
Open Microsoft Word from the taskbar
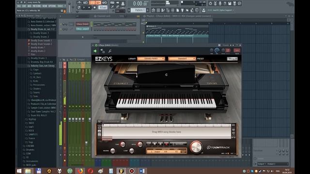click(x=142, y=171)
